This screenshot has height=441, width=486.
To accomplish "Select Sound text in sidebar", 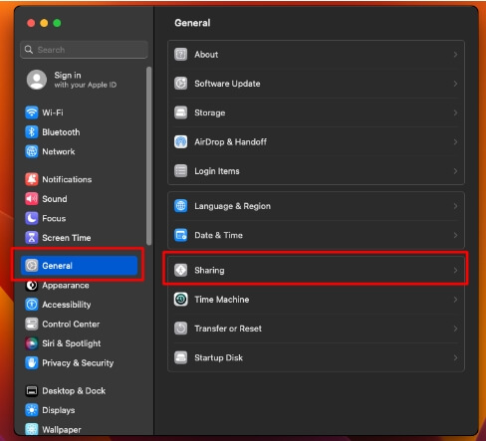I will (55, 199).
